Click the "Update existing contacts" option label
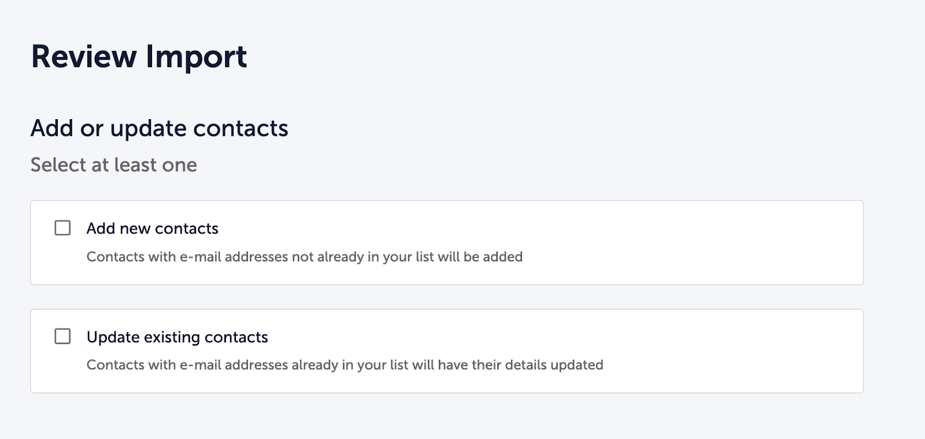This screenshot has height=439, width=925. tap(177, 337)
